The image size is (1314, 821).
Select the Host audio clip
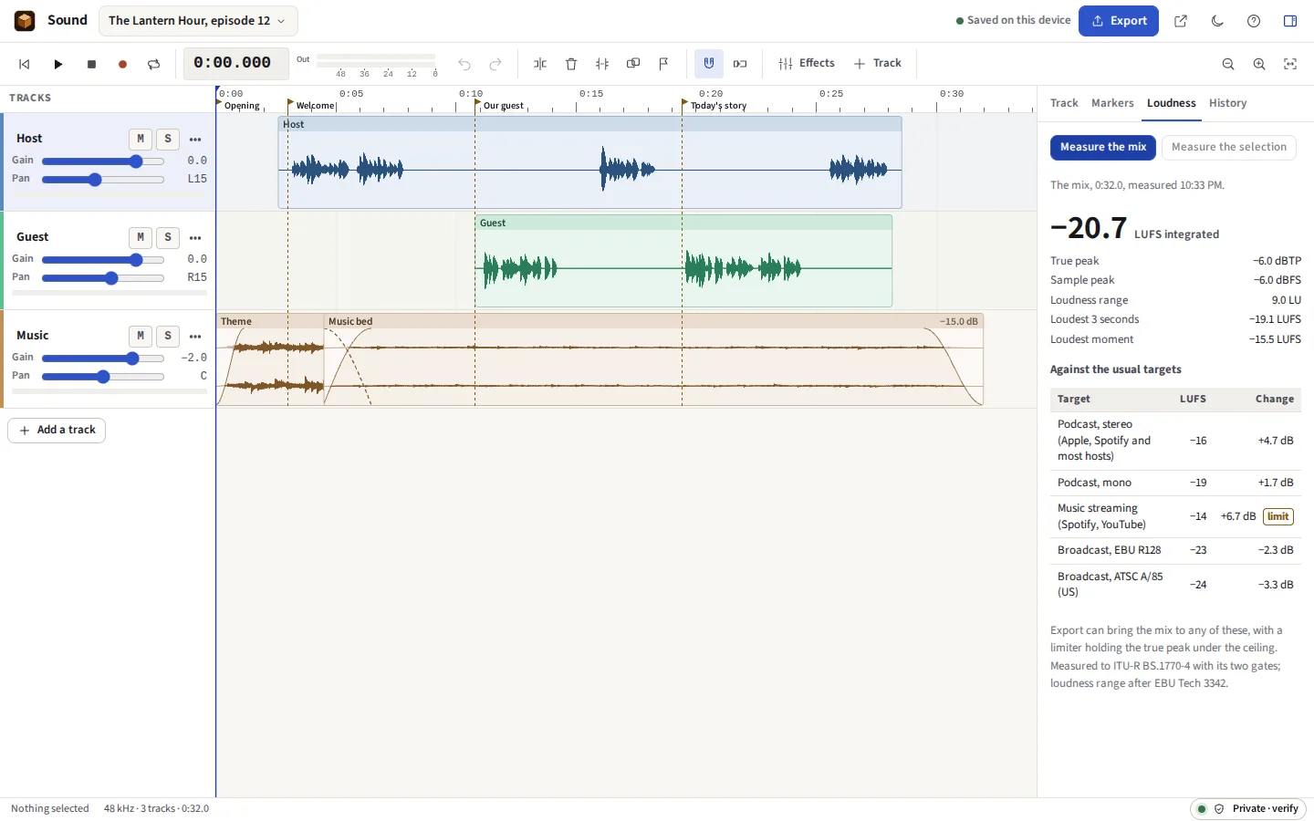pyautogui.click(x=589, y=162)
